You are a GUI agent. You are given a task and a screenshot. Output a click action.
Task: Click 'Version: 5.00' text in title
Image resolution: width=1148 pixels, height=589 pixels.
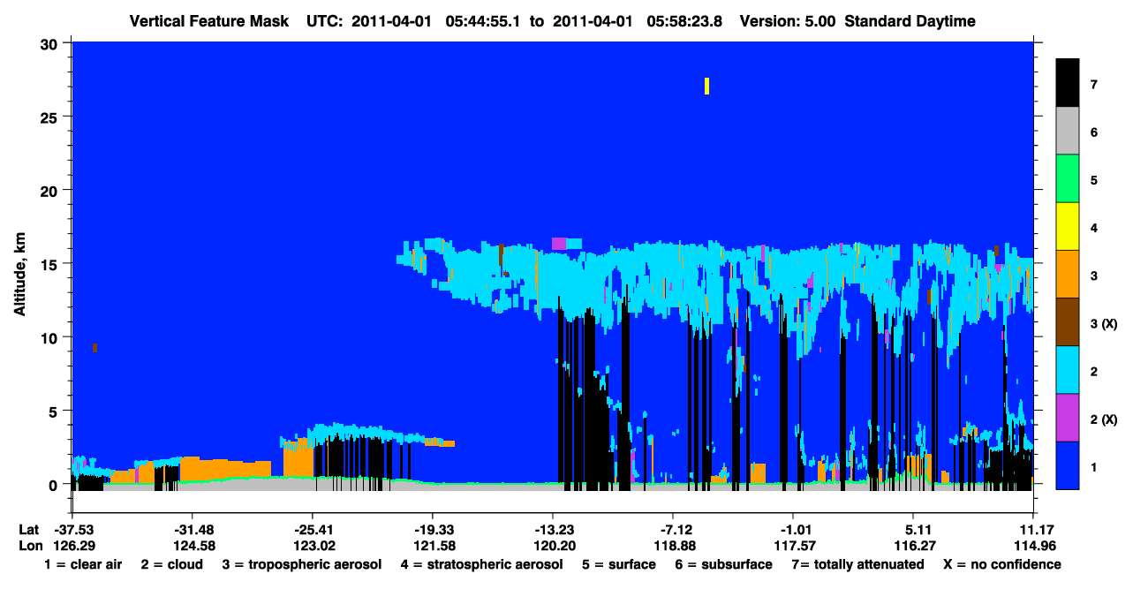coord(787,21)
